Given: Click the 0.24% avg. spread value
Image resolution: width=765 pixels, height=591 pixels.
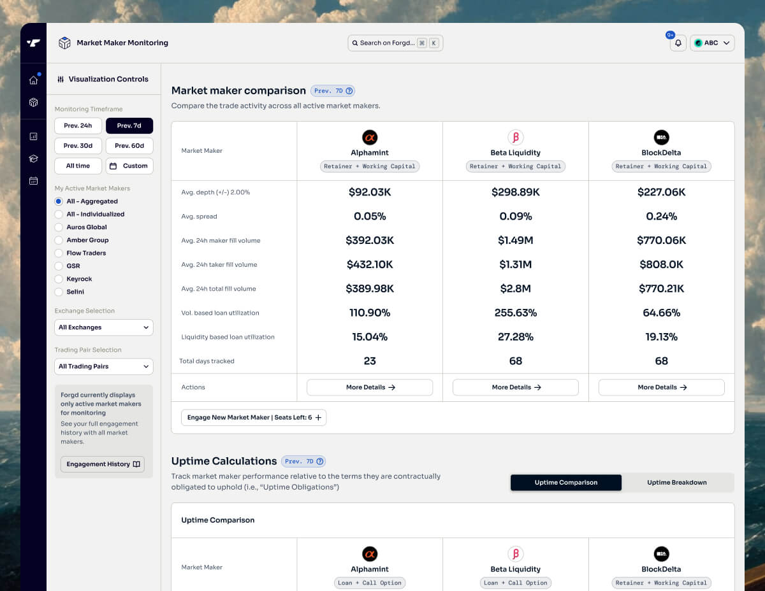Looking at the screenshot, I should tap(662, 217).
